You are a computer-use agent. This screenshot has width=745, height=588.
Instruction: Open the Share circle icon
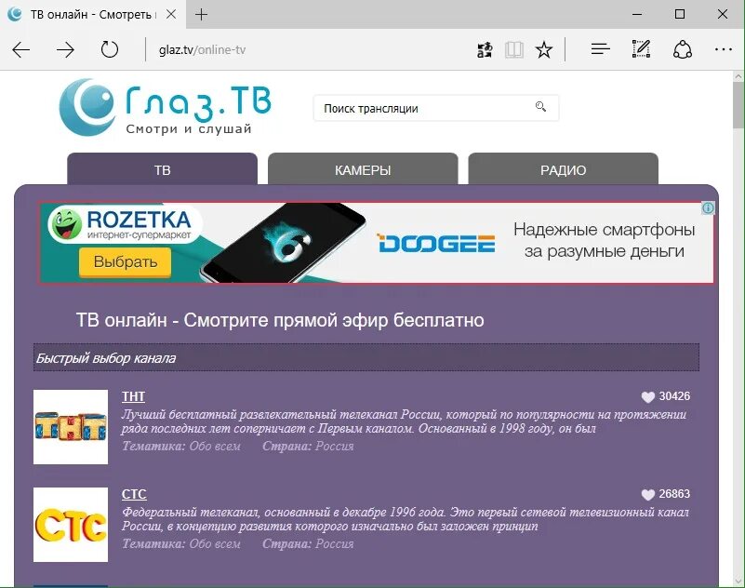[683, 49]
